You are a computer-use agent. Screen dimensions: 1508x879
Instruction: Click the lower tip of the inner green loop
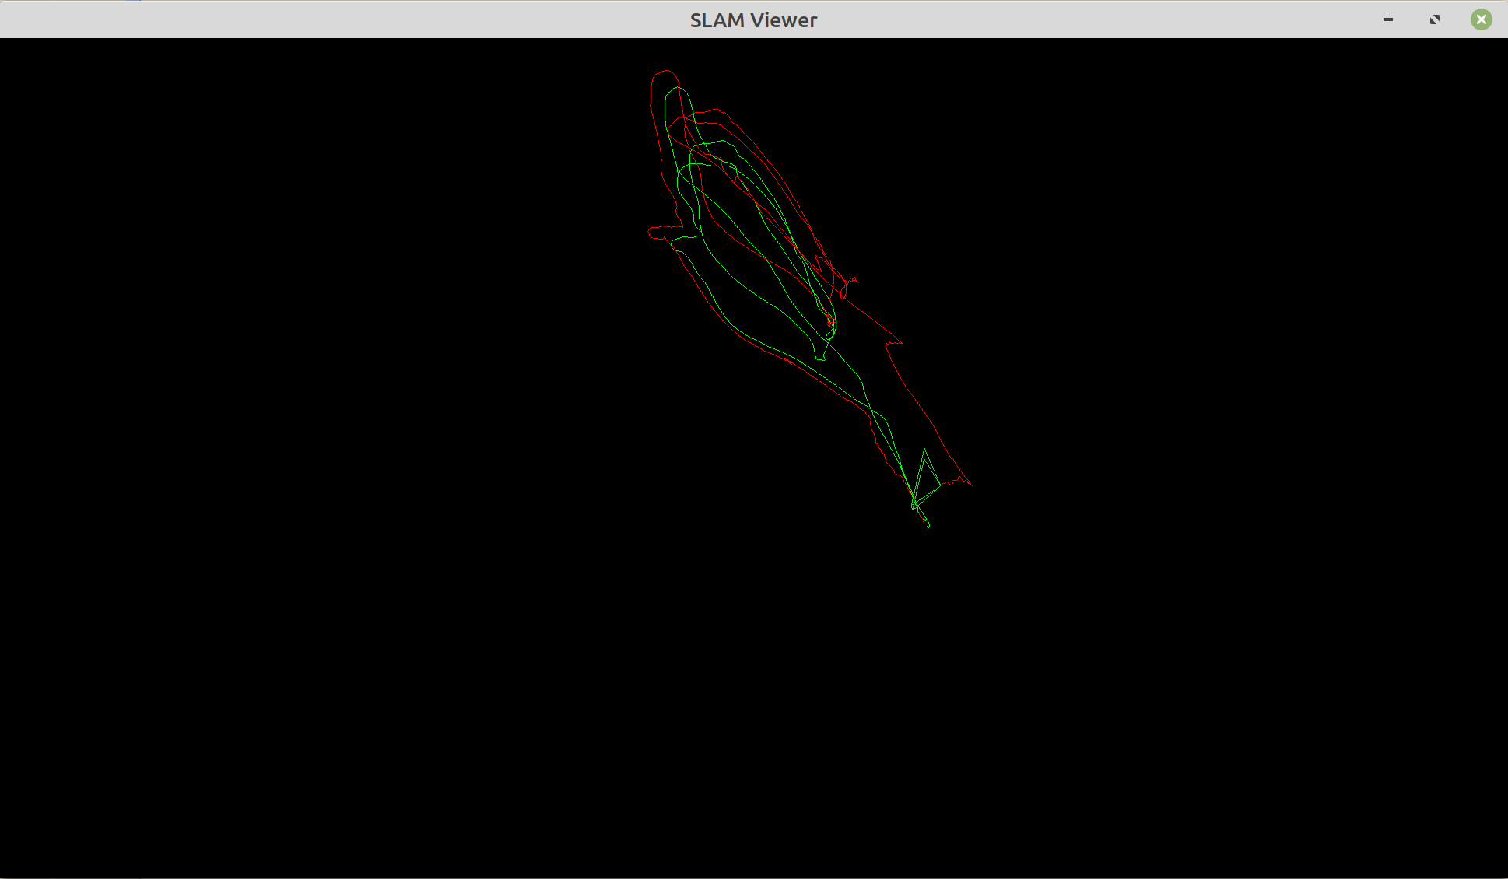tap(820, 359)
